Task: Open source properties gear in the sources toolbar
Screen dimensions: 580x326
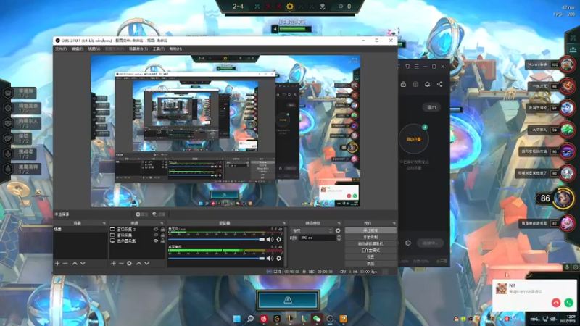Action: 129,263
